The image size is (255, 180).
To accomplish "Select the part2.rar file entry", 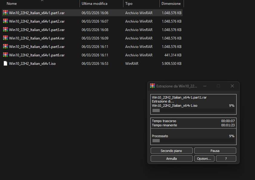I will pos(36,21).
